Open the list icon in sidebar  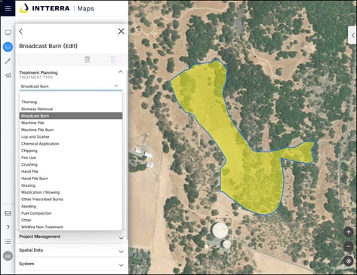pyautogui.click(x=8, y=242)
